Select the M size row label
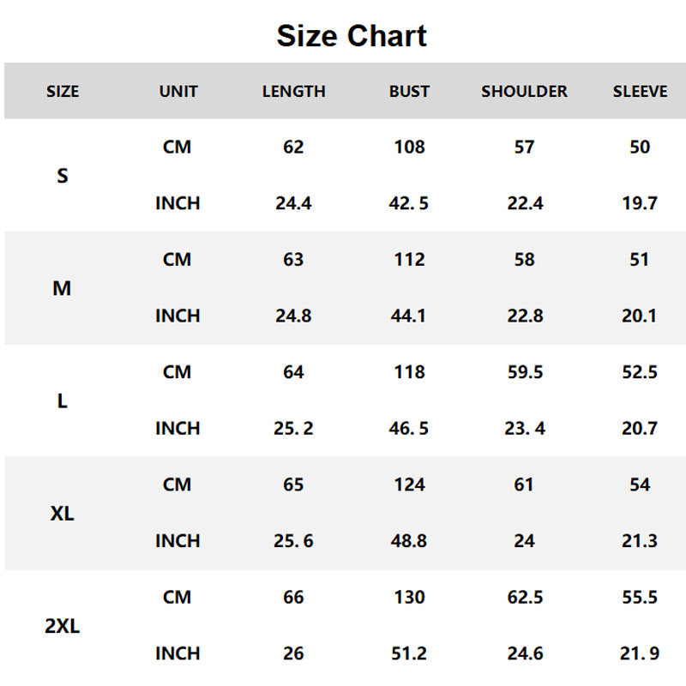686x686 pixels. [x=62, y=289]
